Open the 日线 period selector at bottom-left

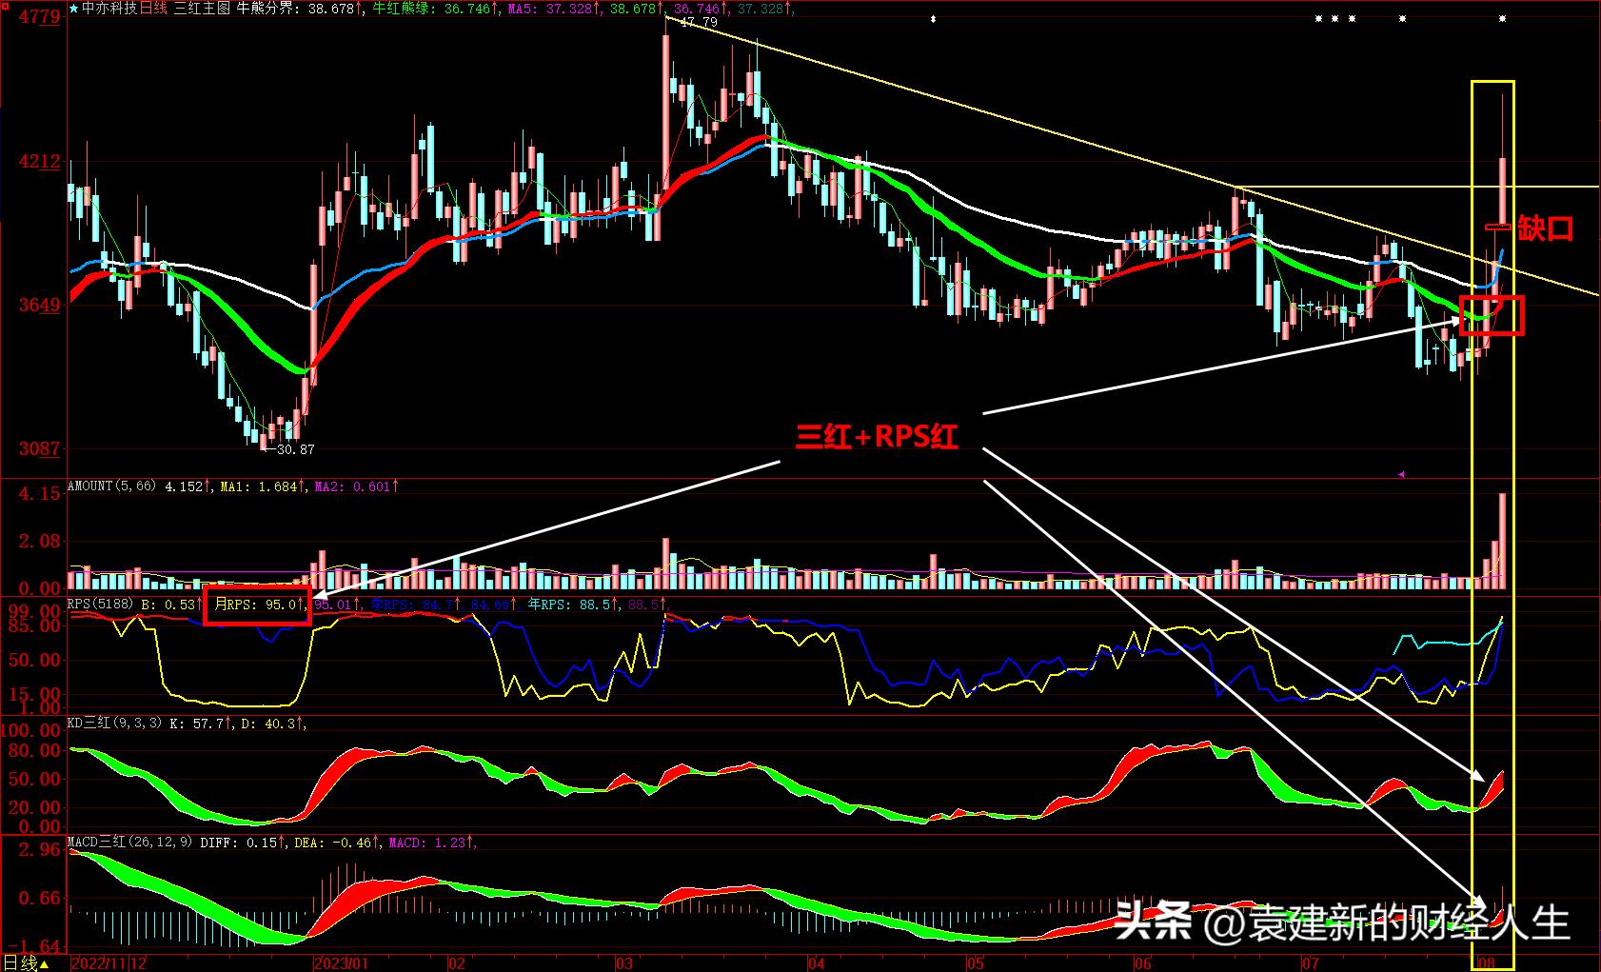click(25, 963)
